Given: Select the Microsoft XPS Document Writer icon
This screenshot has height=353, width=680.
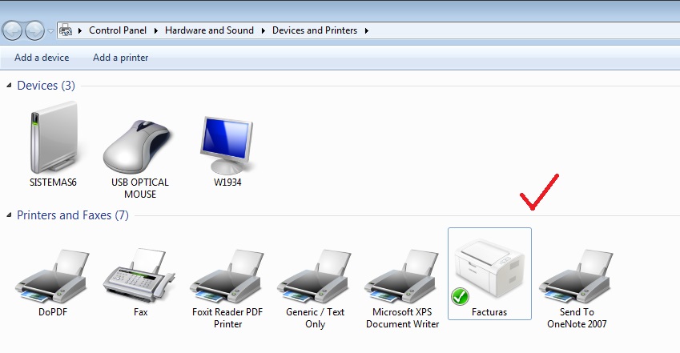Looking at the screenshot, I should [401, 276].
